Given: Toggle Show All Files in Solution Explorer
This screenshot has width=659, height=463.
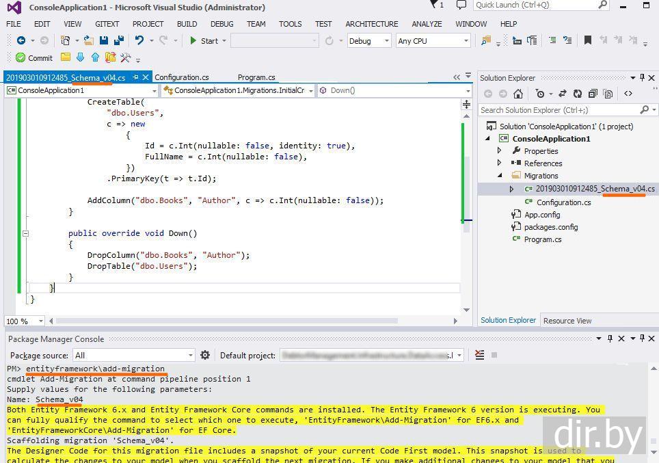Looking at the screenshot, I should point(608,94).
